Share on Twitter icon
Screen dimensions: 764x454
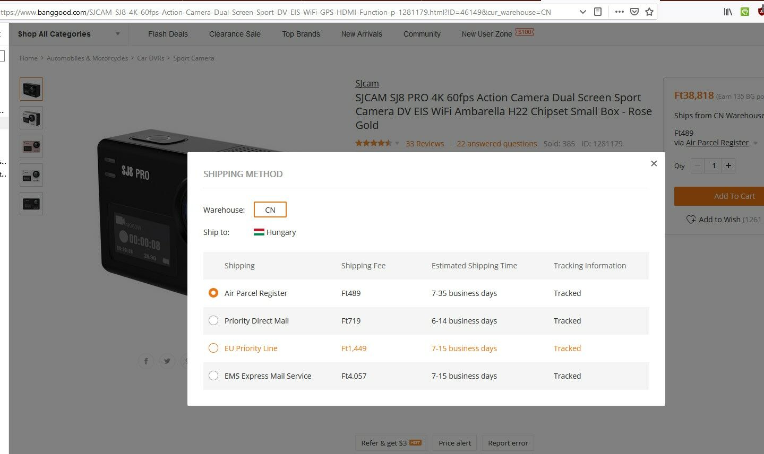(167, 361)
